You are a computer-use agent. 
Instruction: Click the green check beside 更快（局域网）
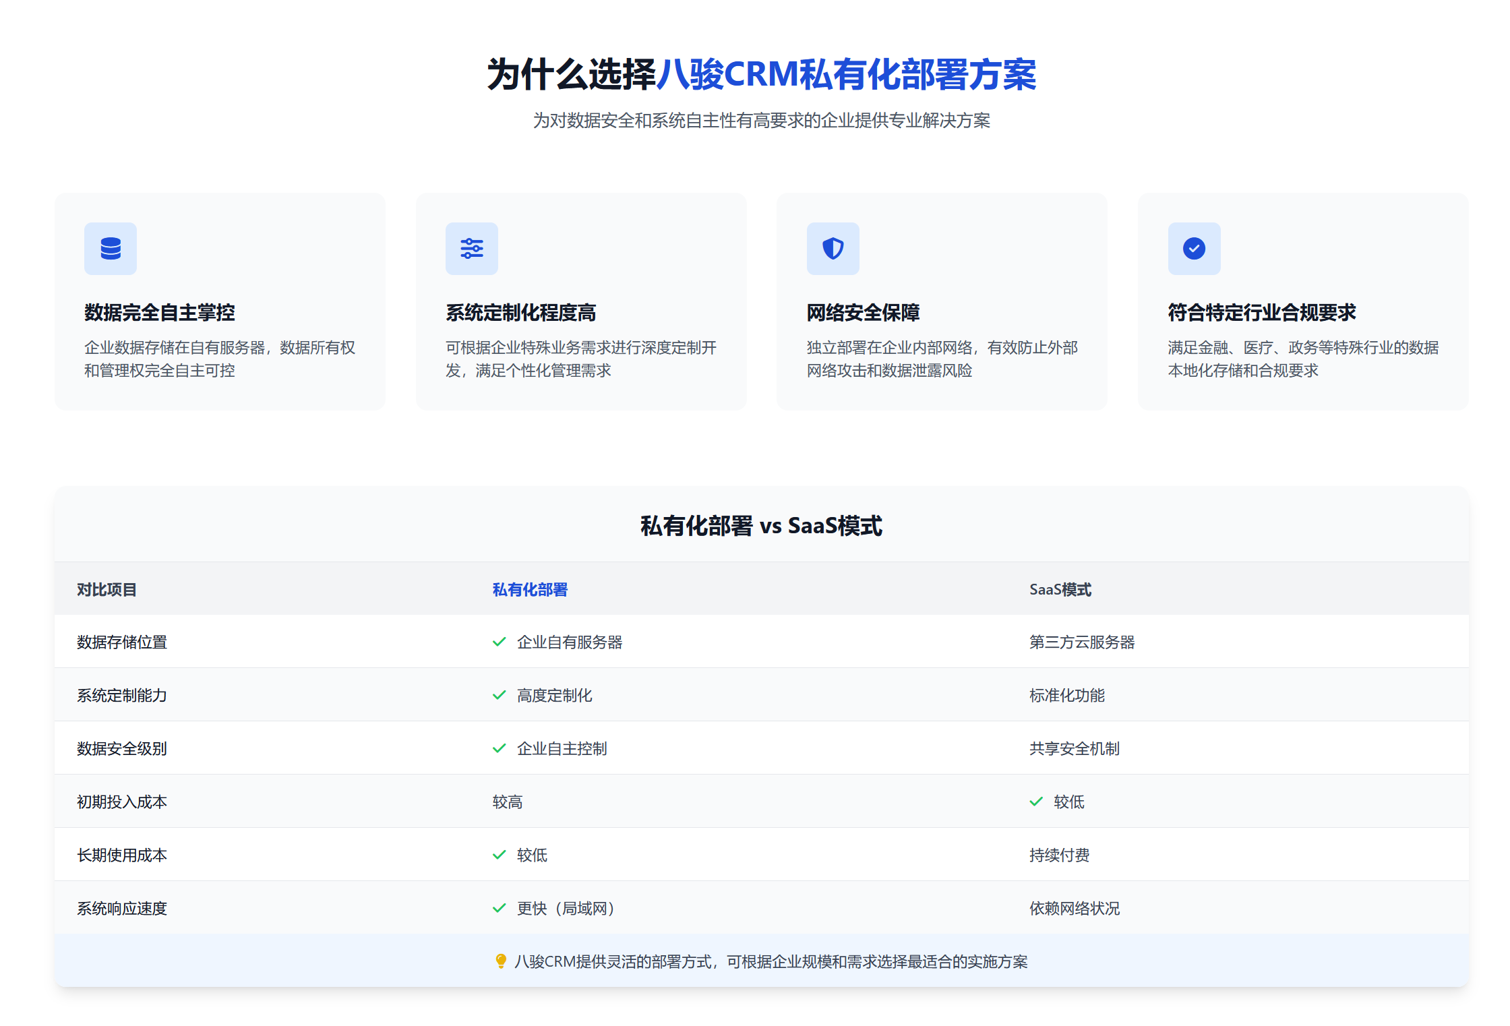[499, 908]
